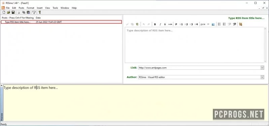Cut with the scissors icon in main toolbar
269x126 pixels.
(19, 12)
